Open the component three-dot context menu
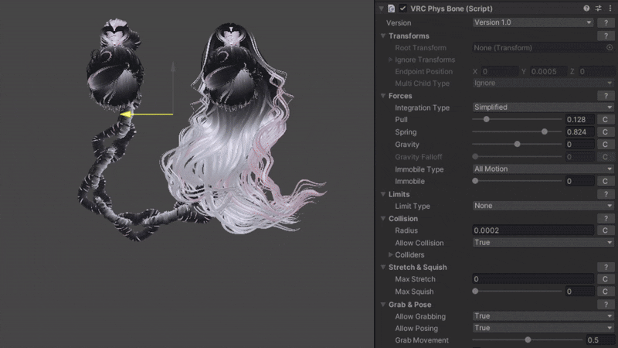Image resolution: width=618 pixels, height=348 pixels. coord(610,9)
